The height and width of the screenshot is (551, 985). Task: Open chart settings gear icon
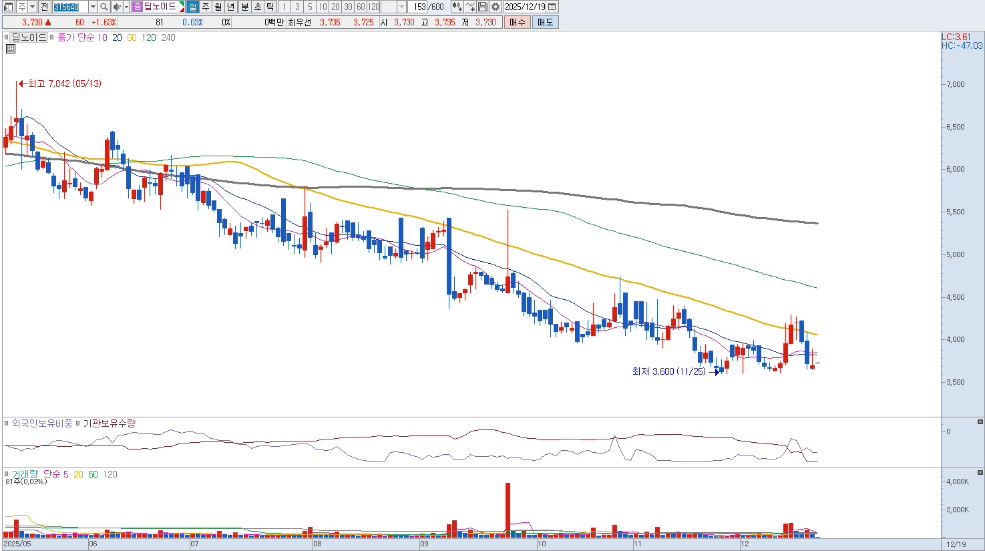[496, 7]
